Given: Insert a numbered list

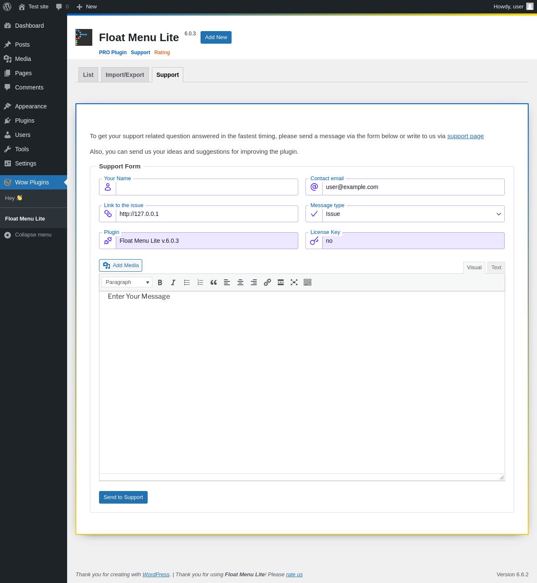Looking at the screenshot, I should click(200, 282).
